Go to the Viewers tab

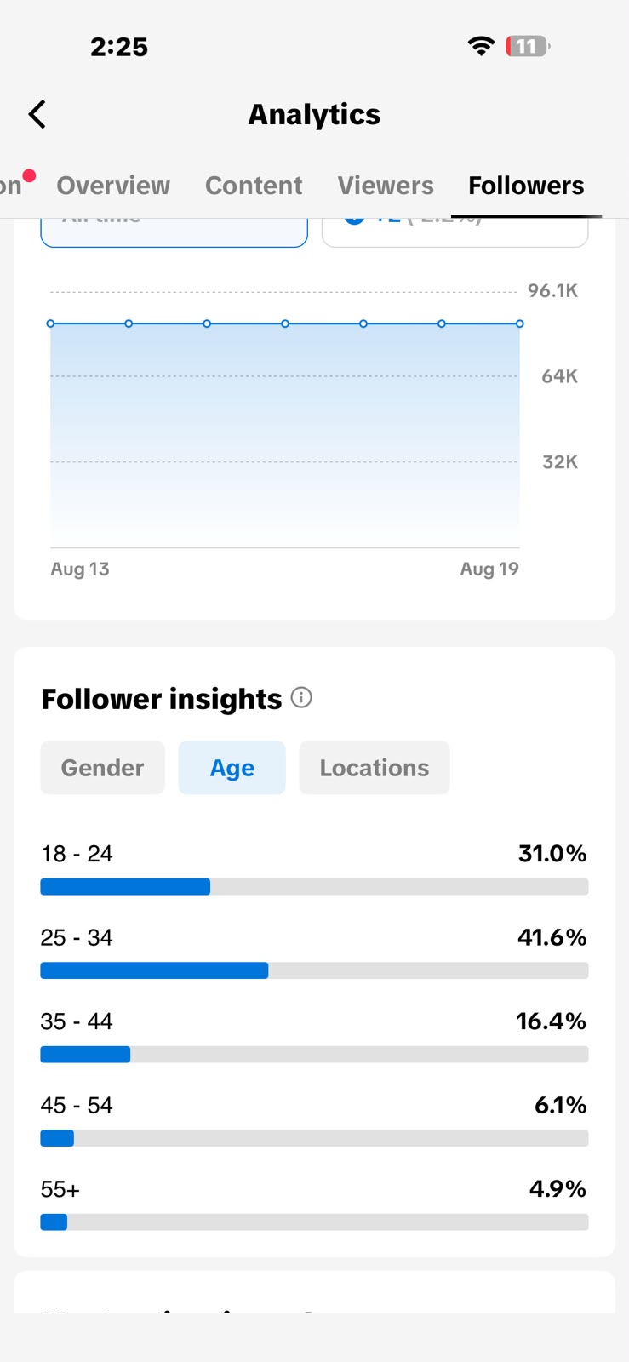386,186
